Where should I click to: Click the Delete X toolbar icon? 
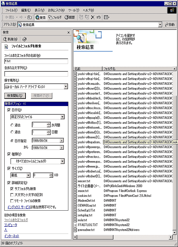[93, 17]
